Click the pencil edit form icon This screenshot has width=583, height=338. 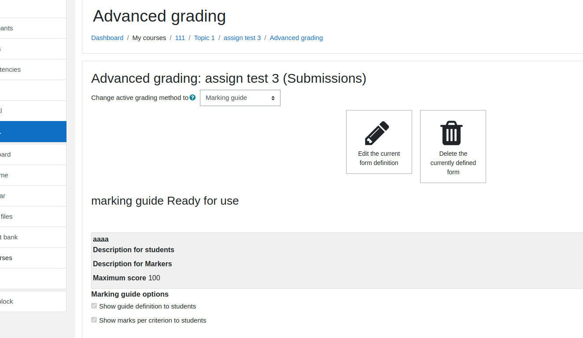tap(377, 133)
